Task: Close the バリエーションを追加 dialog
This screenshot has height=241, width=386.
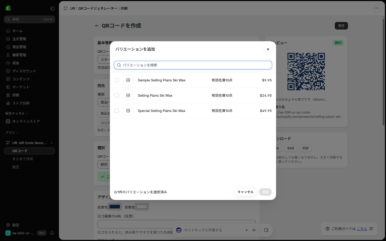Action: 268,49
